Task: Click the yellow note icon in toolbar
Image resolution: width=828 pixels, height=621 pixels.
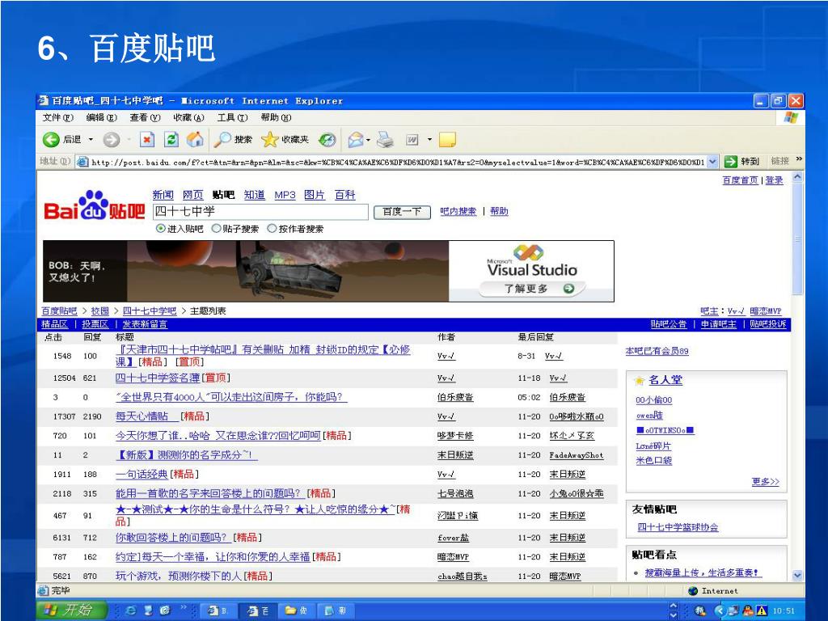Action: coord(447,139)
